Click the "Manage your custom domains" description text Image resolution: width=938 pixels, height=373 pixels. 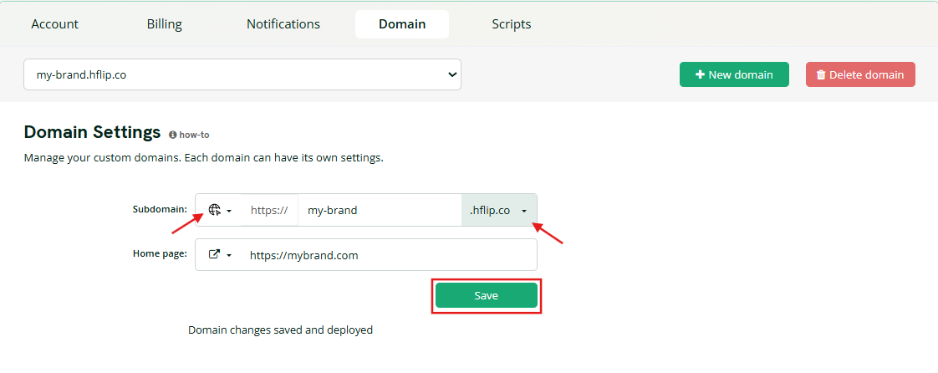(x=203, y=159)
